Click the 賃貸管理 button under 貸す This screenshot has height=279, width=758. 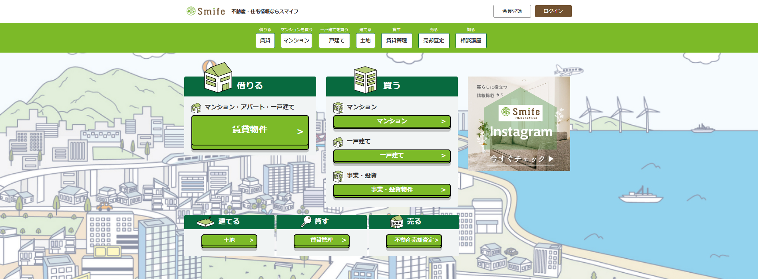pos(322,241)
